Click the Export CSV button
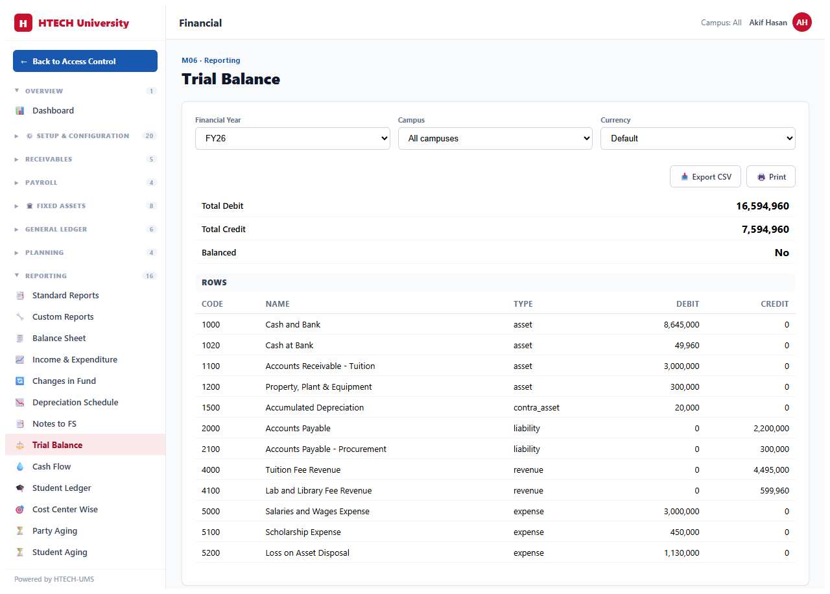 [705, 177]
